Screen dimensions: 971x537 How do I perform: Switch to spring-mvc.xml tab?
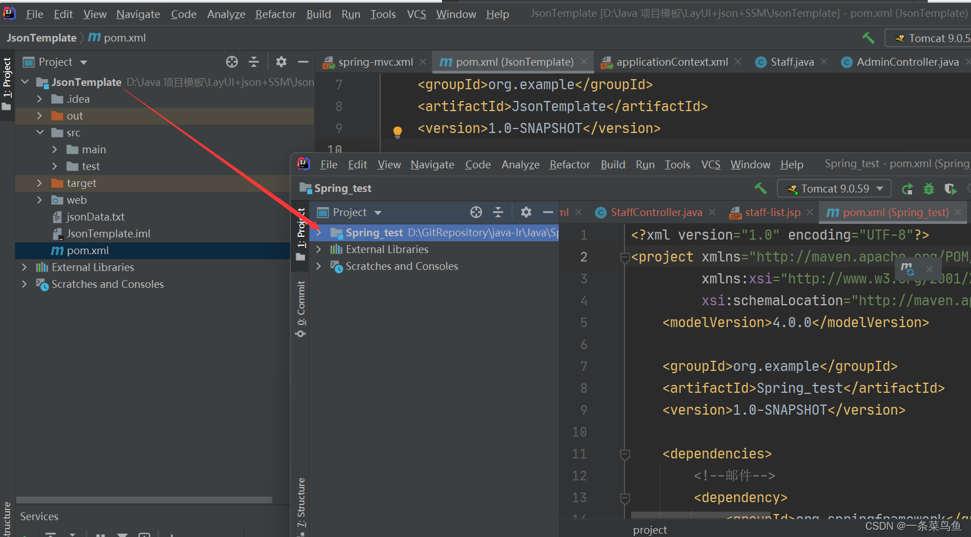[x=375, y=62]
